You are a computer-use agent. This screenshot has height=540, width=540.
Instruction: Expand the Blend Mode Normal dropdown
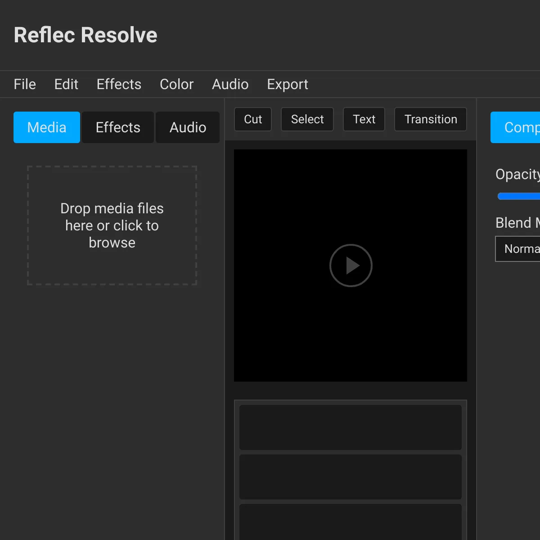pos(517,249)
